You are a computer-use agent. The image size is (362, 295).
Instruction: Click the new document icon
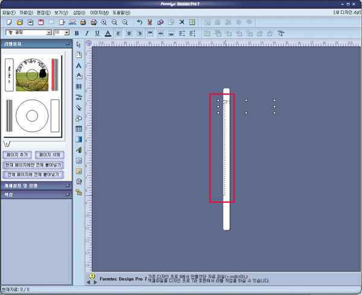coord(8,22)
